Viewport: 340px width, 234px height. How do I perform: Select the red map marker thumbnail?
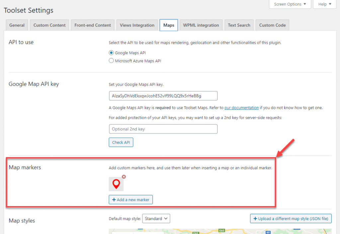(116, 184)
